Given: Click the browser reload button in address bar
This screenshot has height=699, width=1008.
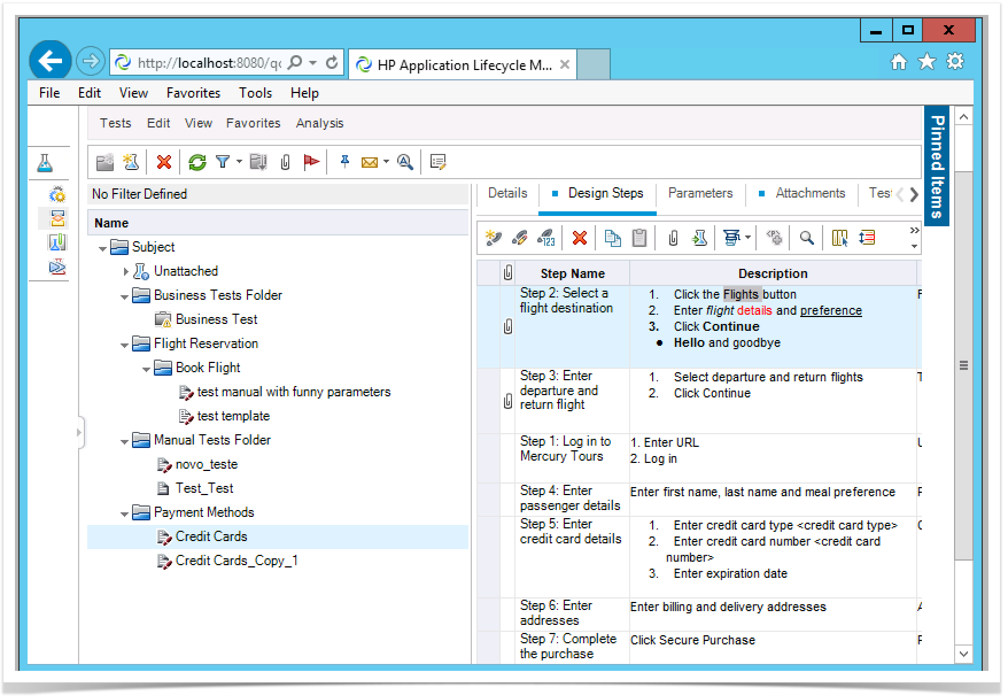Looking at the screenshot, I should click(x=332, y=63).
